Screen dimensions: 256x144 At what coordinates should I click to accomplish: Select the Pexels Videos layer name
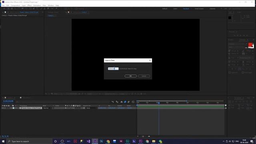(32, 108)
